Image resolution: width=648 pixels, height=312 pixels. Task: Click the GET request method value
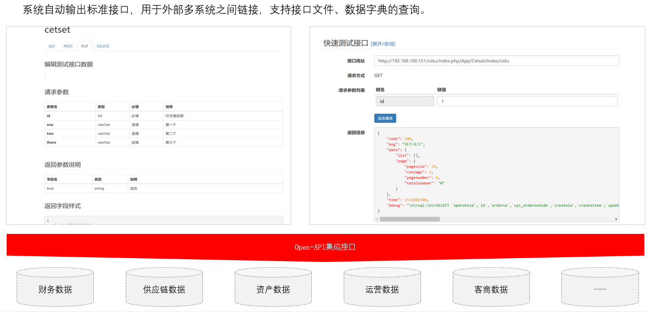point(378,75)
